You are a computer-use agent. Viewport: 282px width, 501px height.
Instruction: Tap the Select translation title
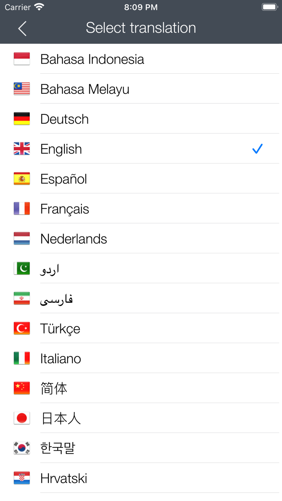(x=141, y=28)
